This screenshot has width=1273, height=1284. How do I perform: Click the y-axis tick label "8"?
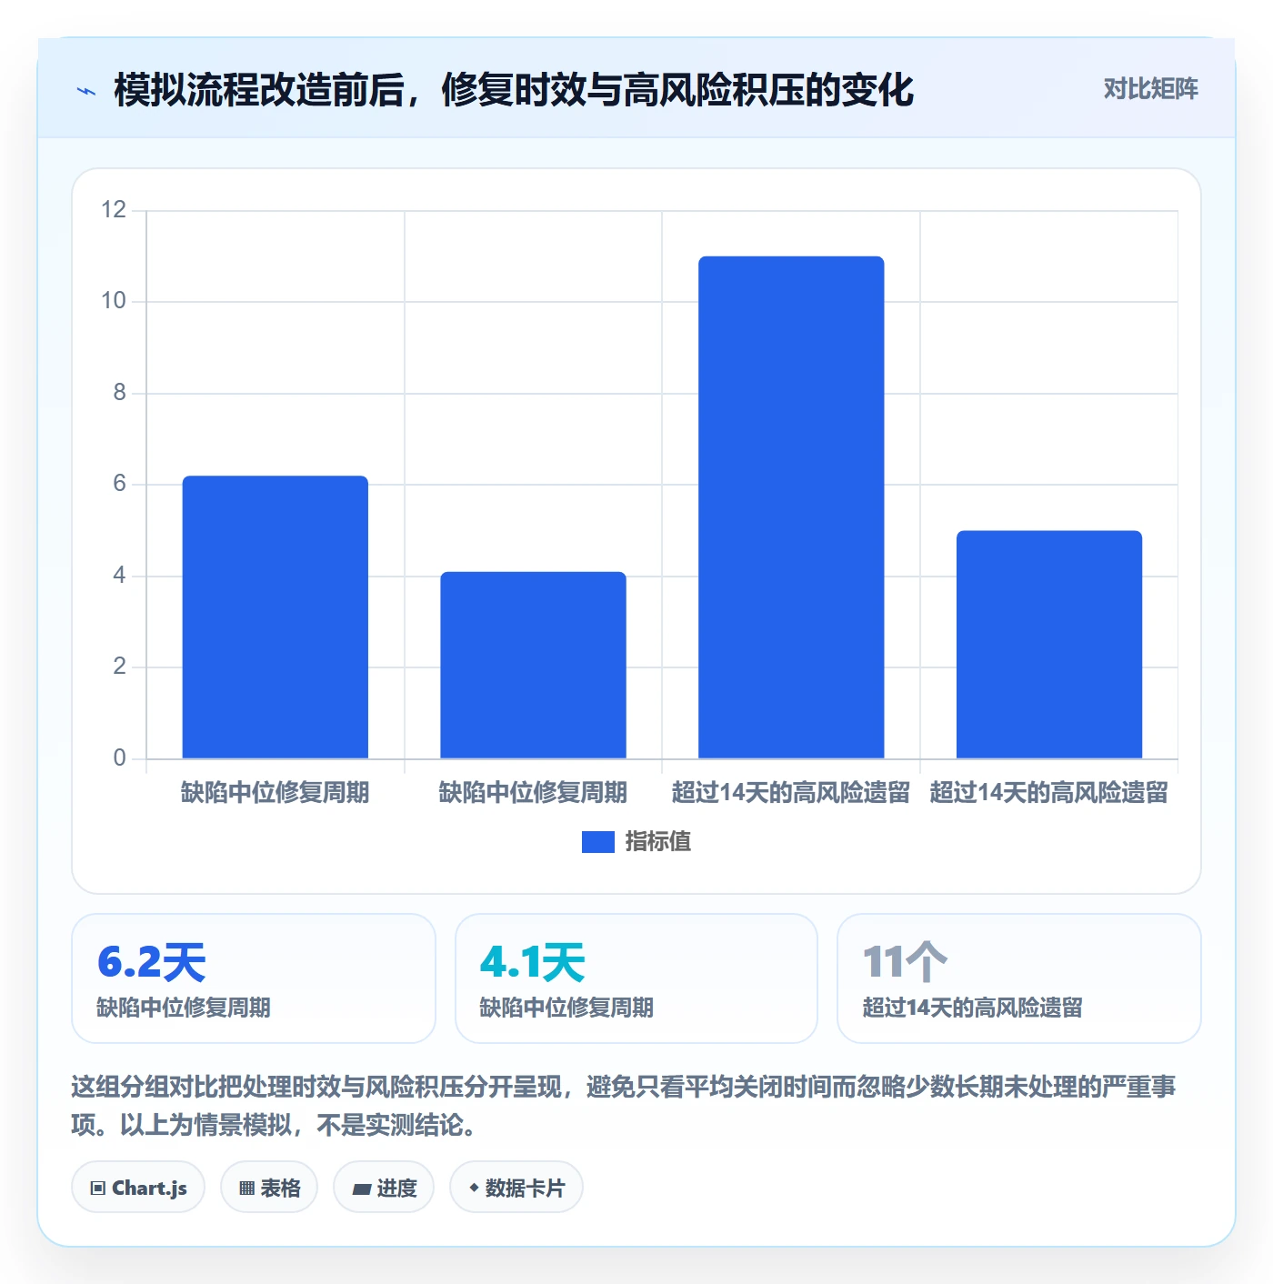pos(119,393)
